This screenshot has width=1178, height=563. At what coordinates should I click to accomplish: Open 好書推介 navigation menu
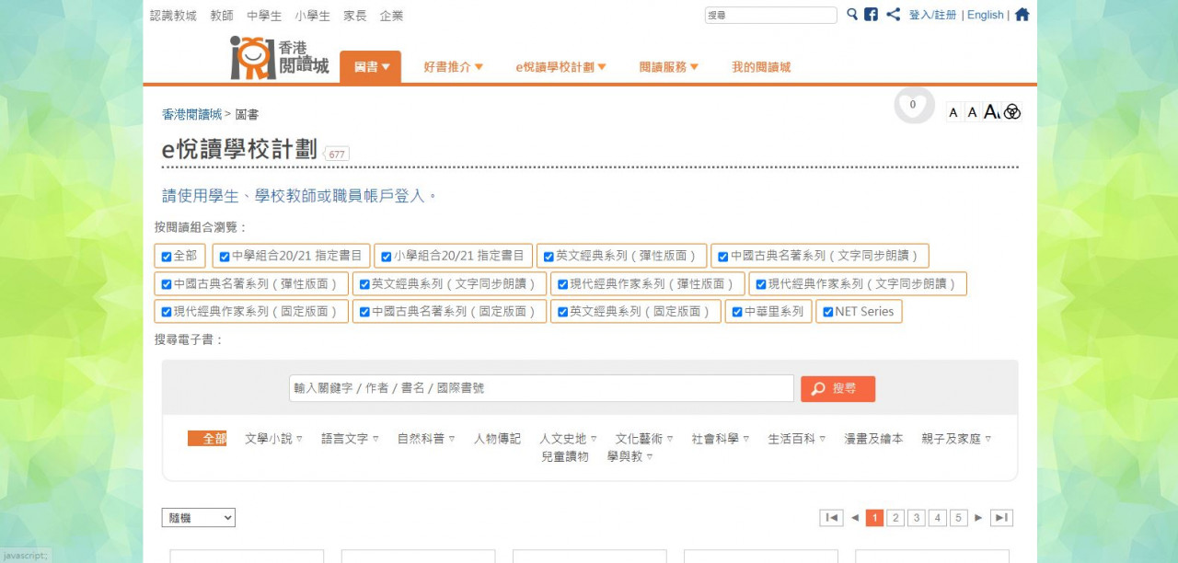click(454, 67)
